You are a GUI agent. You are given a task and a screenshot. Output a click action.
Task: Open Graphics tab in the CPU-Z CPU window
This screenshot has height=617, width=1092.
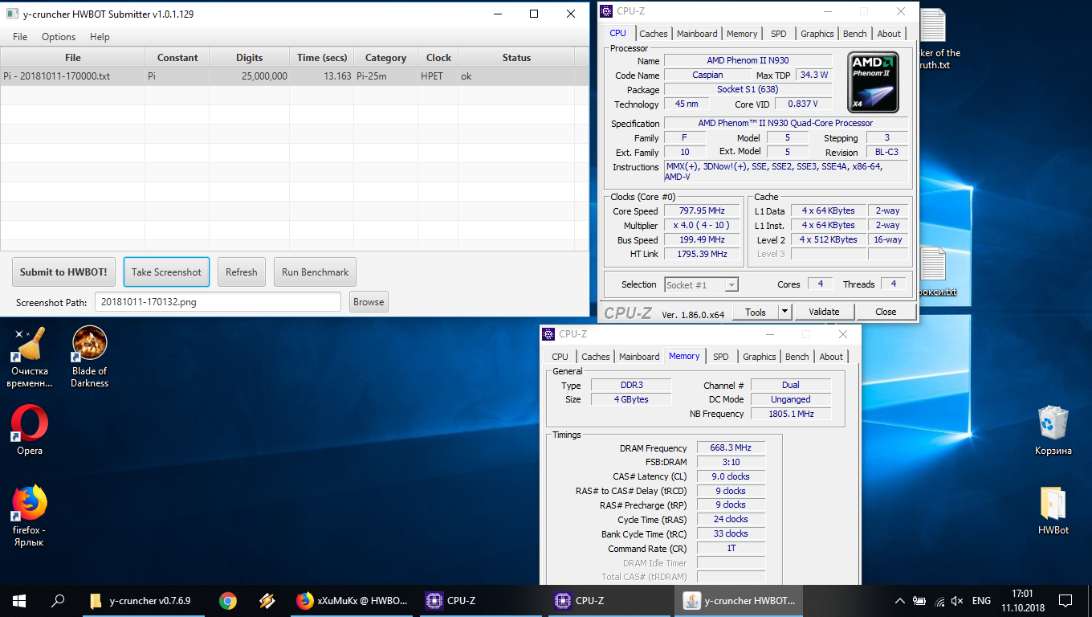pos(817,34)
